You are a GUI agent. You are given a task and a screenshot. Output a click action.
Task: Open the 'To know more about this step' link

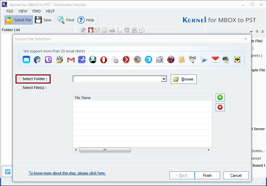pyautogui.click(x=67, y=173)
